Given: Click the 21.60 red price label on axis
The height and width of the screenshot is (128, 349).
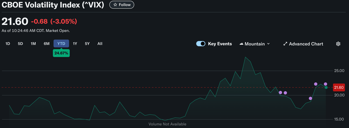Looking at the screenshot, I should pyautogui.click(x=339, y=88).
